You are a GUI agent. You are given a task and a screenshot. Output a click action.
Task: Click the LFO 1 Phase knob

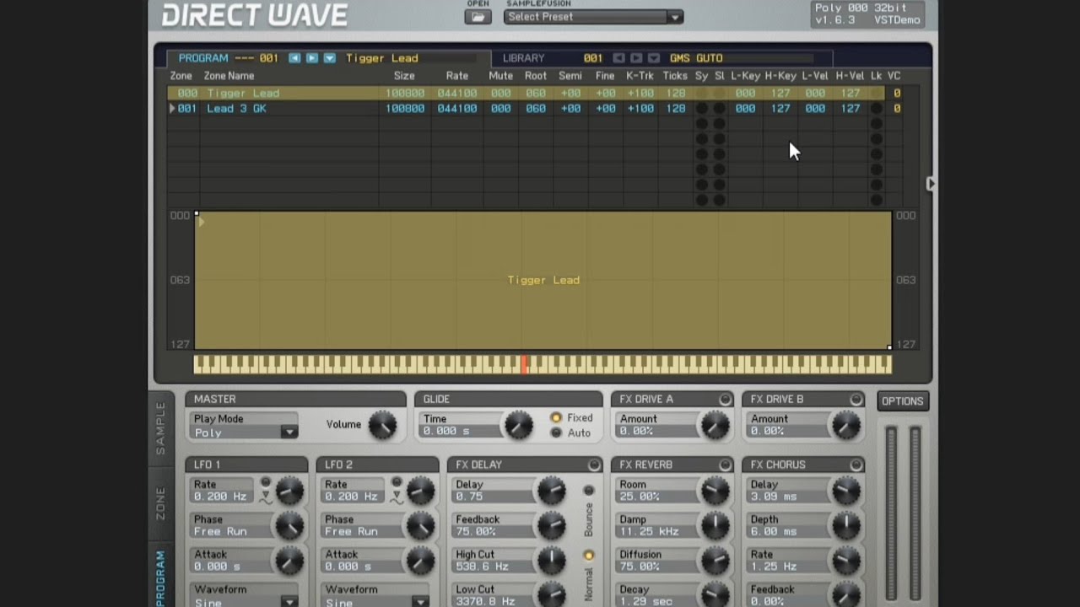click(x=289, y=525)
